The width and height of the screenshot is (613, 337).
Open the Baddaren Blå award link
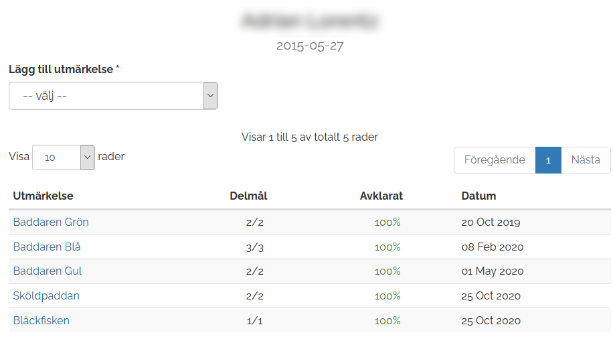point(47,247)
